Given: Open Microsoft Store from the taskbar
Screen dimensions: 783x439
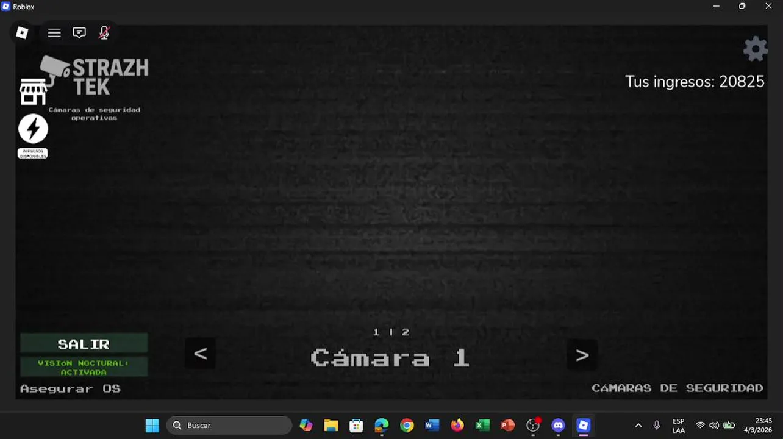Looking at the screenshot, I should click(x=356, y=425).
